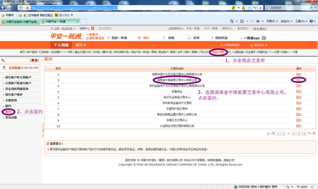Select the 信用卡 credit card tab
The height and width of the screenshot is (189, 318).
[x=81, y=45]
